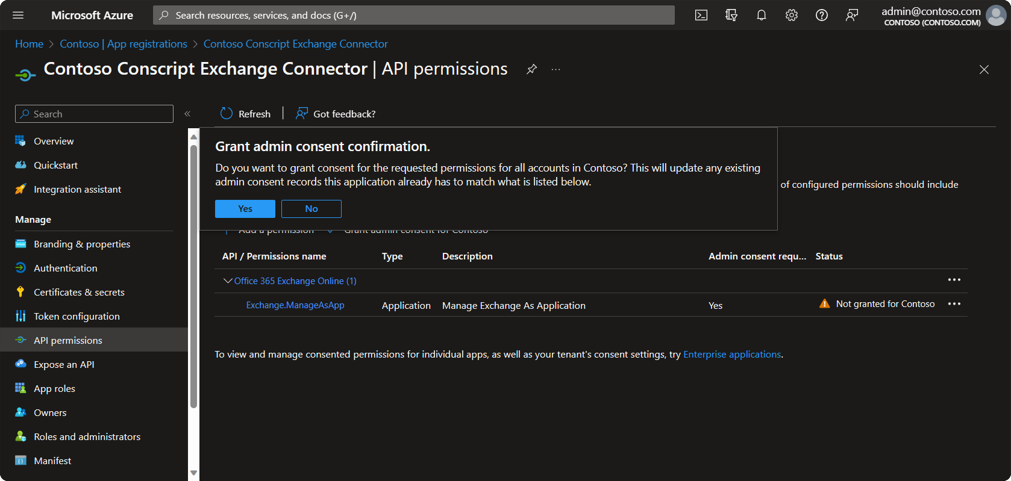1011x481 pixels.
Task: Sort by the API / Permissions name column
Action: (274, 256)
